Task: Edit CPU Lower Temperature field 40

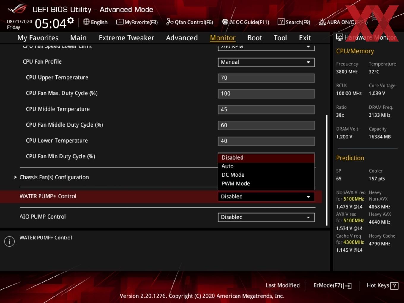Action: point(266,141)
